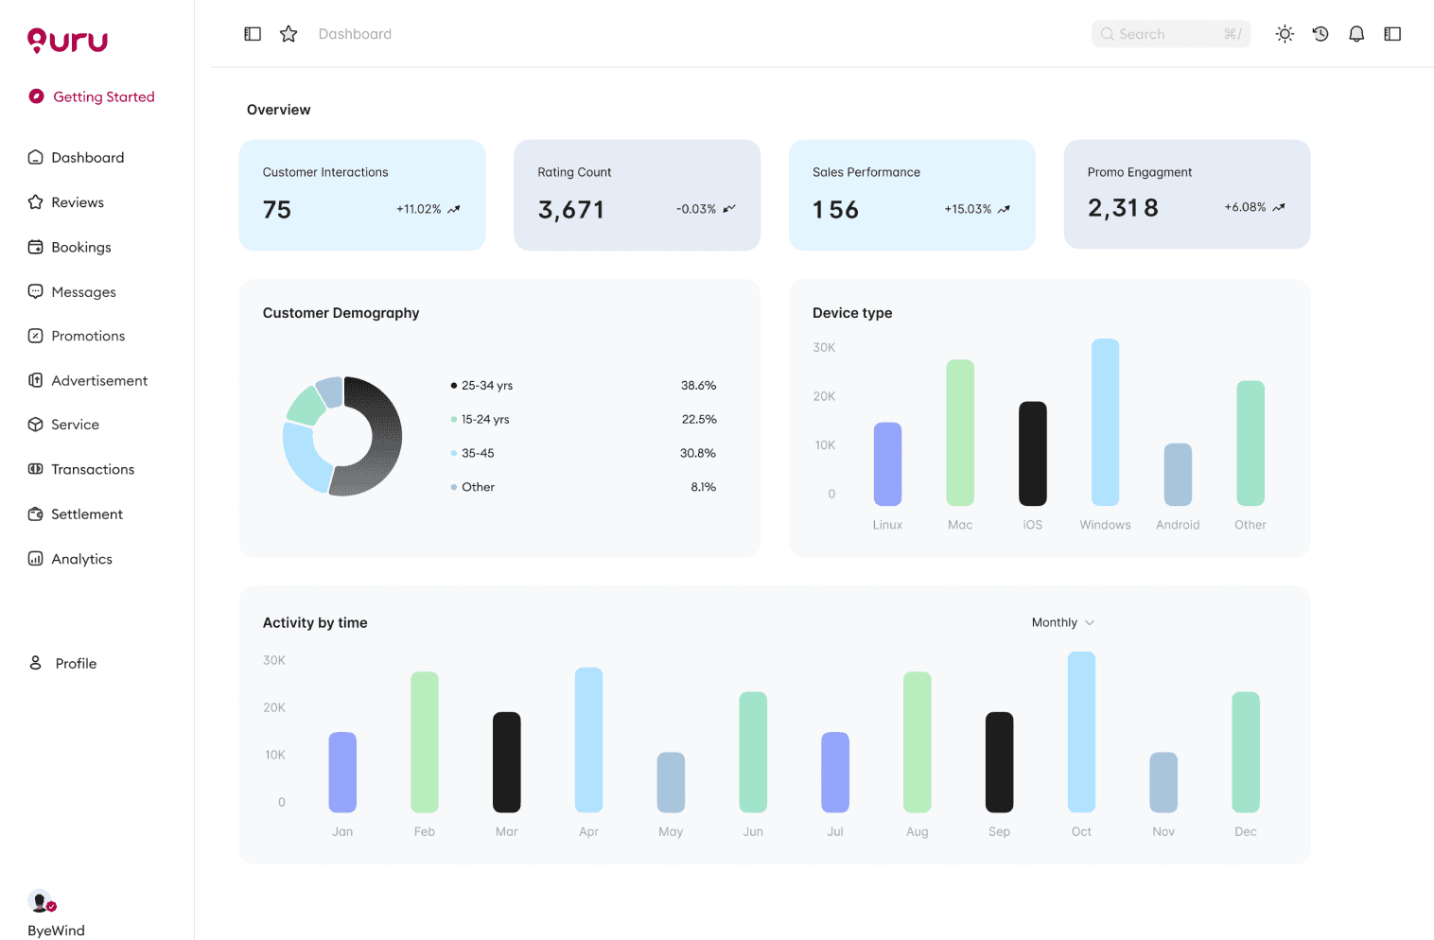The height and width of the screenshot is (940, 1434).
Task: Click the Sep black bar in Activity chart
Action: point(999,762)
